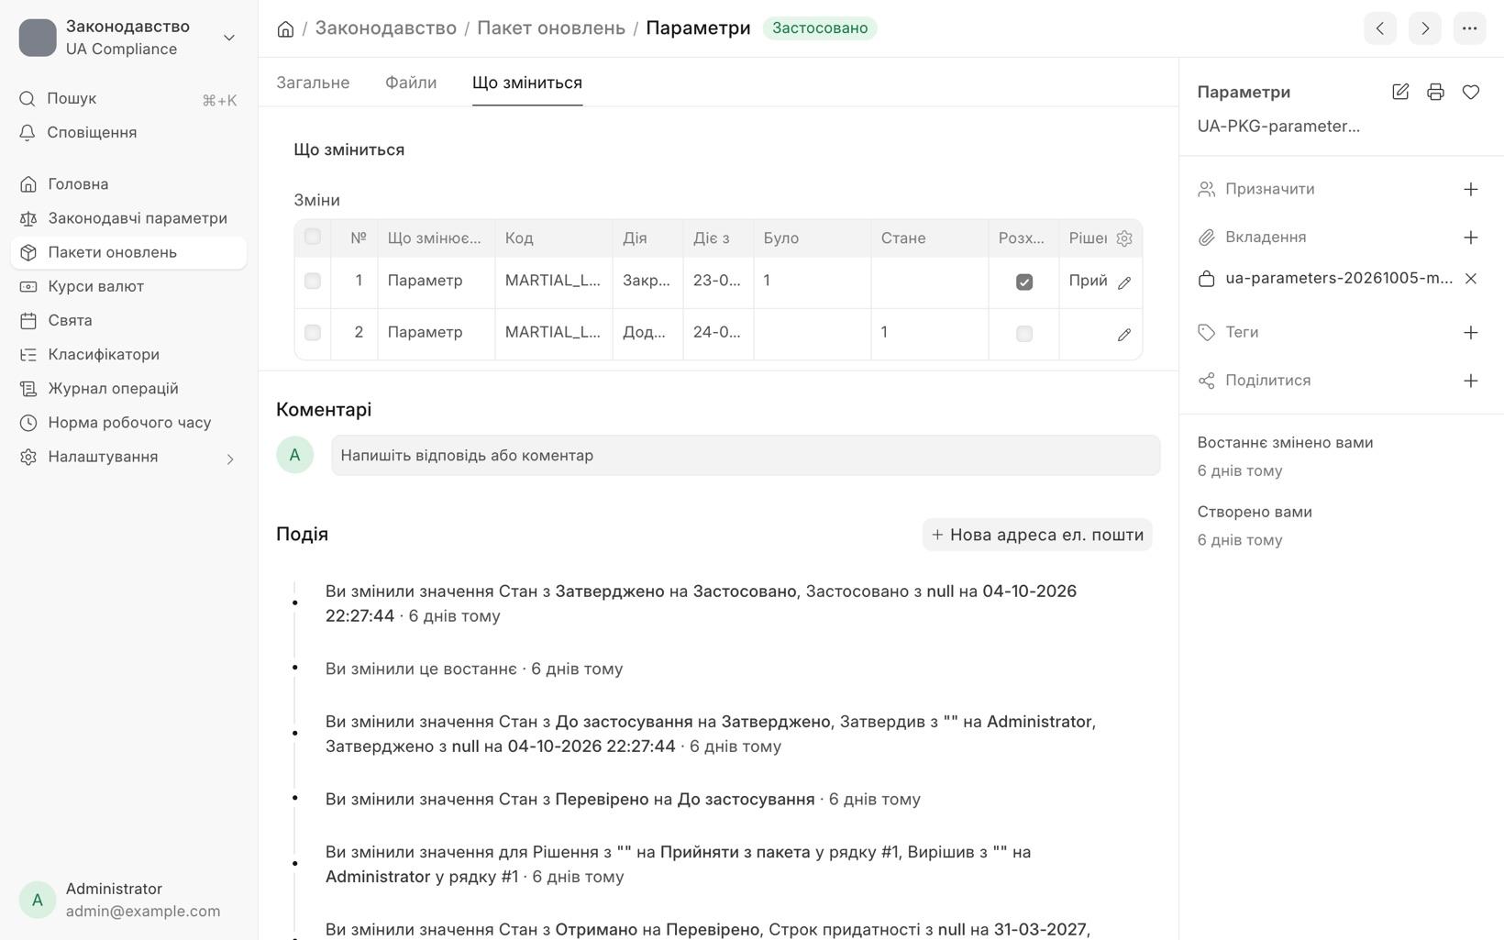1504x940 pixels.
Task: Toggle Розх... checkbox in row 1
Action: (x=1024, y=282)
